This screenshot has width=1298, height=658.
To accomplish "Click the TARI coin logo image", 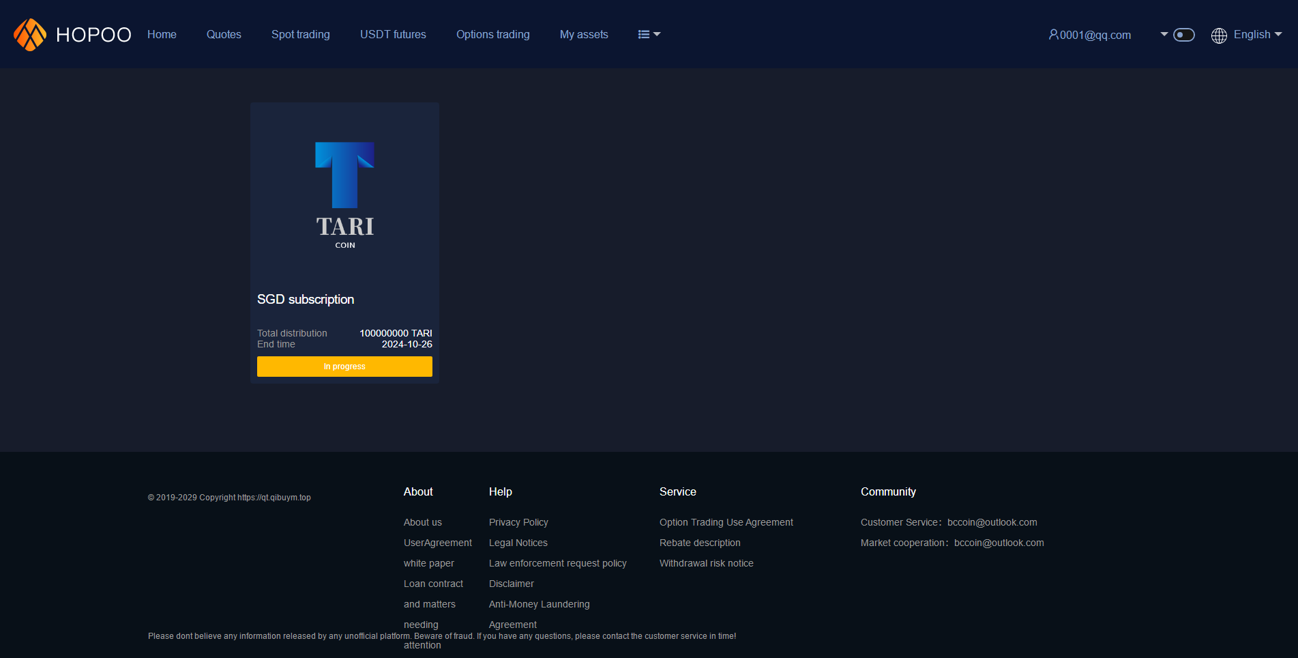I will click(x=344, y=195).
